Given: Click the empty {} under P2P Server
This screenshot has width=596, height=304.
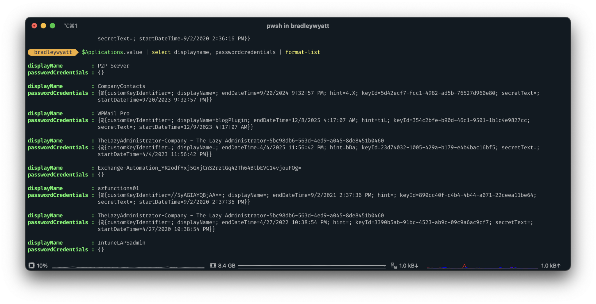Looking at the screenshot, I should click(101, 73).
